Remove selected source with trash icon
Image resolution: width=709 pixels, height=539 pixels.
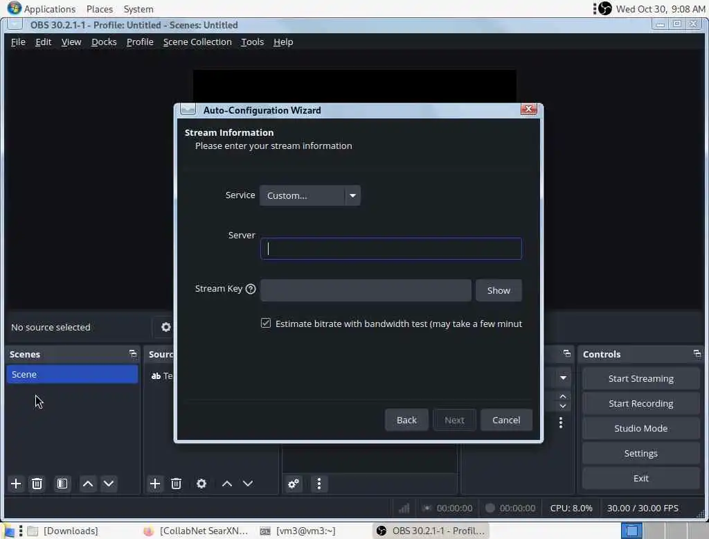[x=177, y=484]
